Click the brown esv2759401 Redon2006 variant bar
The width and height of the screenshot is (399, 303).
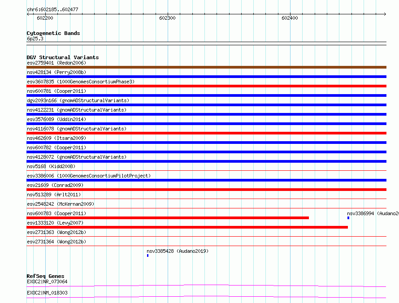206,67
